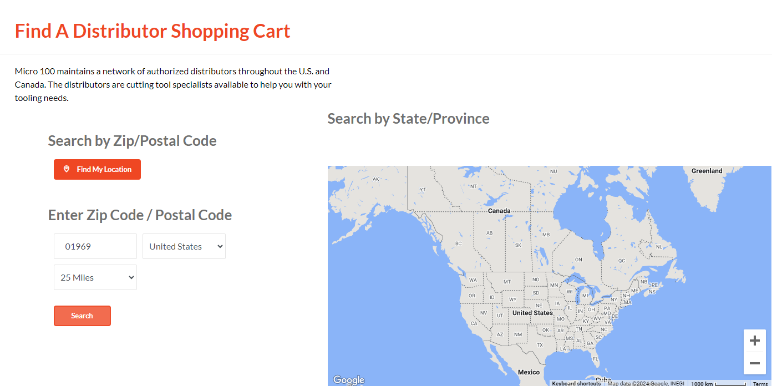Open Keyboard shortcuts from the map footer
The image size is (772, 386).
point(576,383)
